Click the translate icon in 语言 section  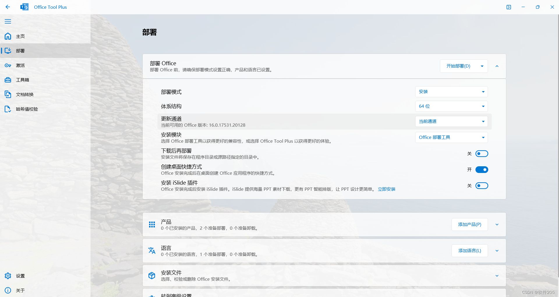point(152,251)
